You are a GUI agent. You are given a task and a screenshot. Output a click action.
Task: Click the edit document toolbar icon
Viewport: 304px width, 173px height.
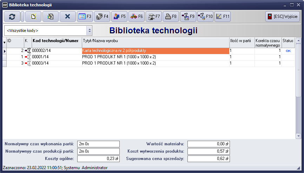pos(51,16)
